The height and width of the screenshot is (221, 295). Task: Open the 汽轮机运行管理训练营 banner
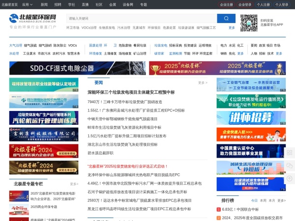44,118
